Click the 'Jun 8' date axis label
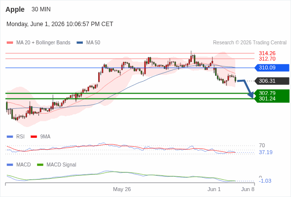Viewport: 291px width, 197px height. pos(248,189)
